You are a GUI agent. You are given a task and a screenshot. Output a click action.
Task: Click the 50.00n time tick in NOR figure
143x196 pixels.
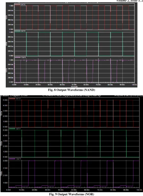point(74,190)
